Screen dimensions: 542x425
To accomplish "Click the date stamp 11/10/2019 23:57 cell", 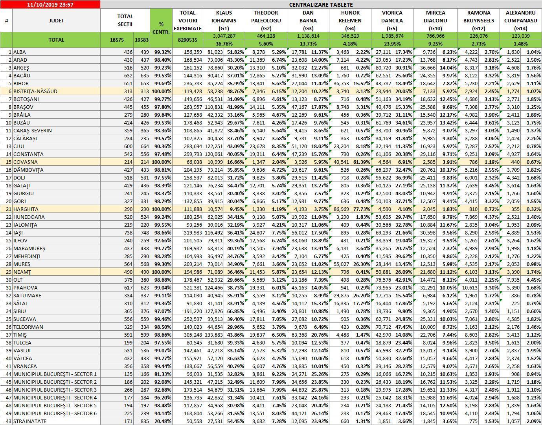I will (x=50, y=5).
